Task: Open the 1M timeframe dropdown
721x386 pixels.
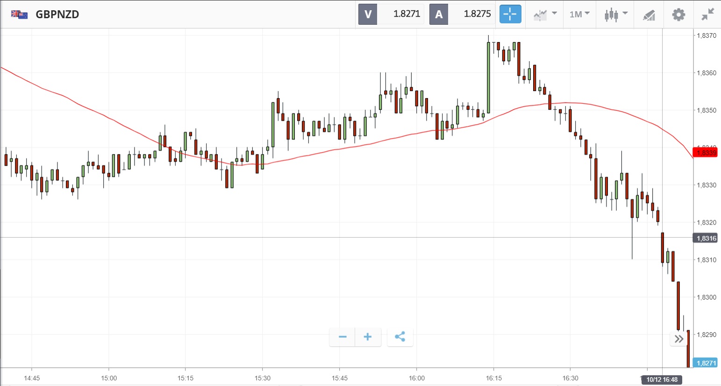Action: coord(579,14)
